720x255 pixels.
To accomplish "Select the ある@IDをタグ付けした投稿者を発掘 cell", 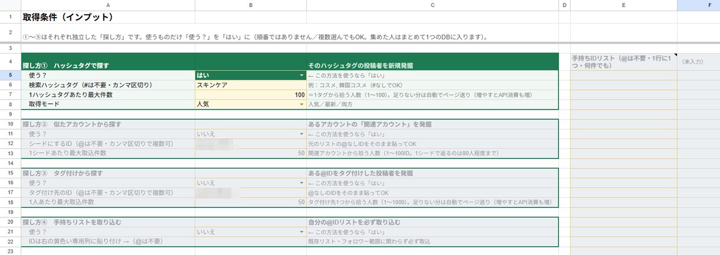I will (x=433, y=173).
